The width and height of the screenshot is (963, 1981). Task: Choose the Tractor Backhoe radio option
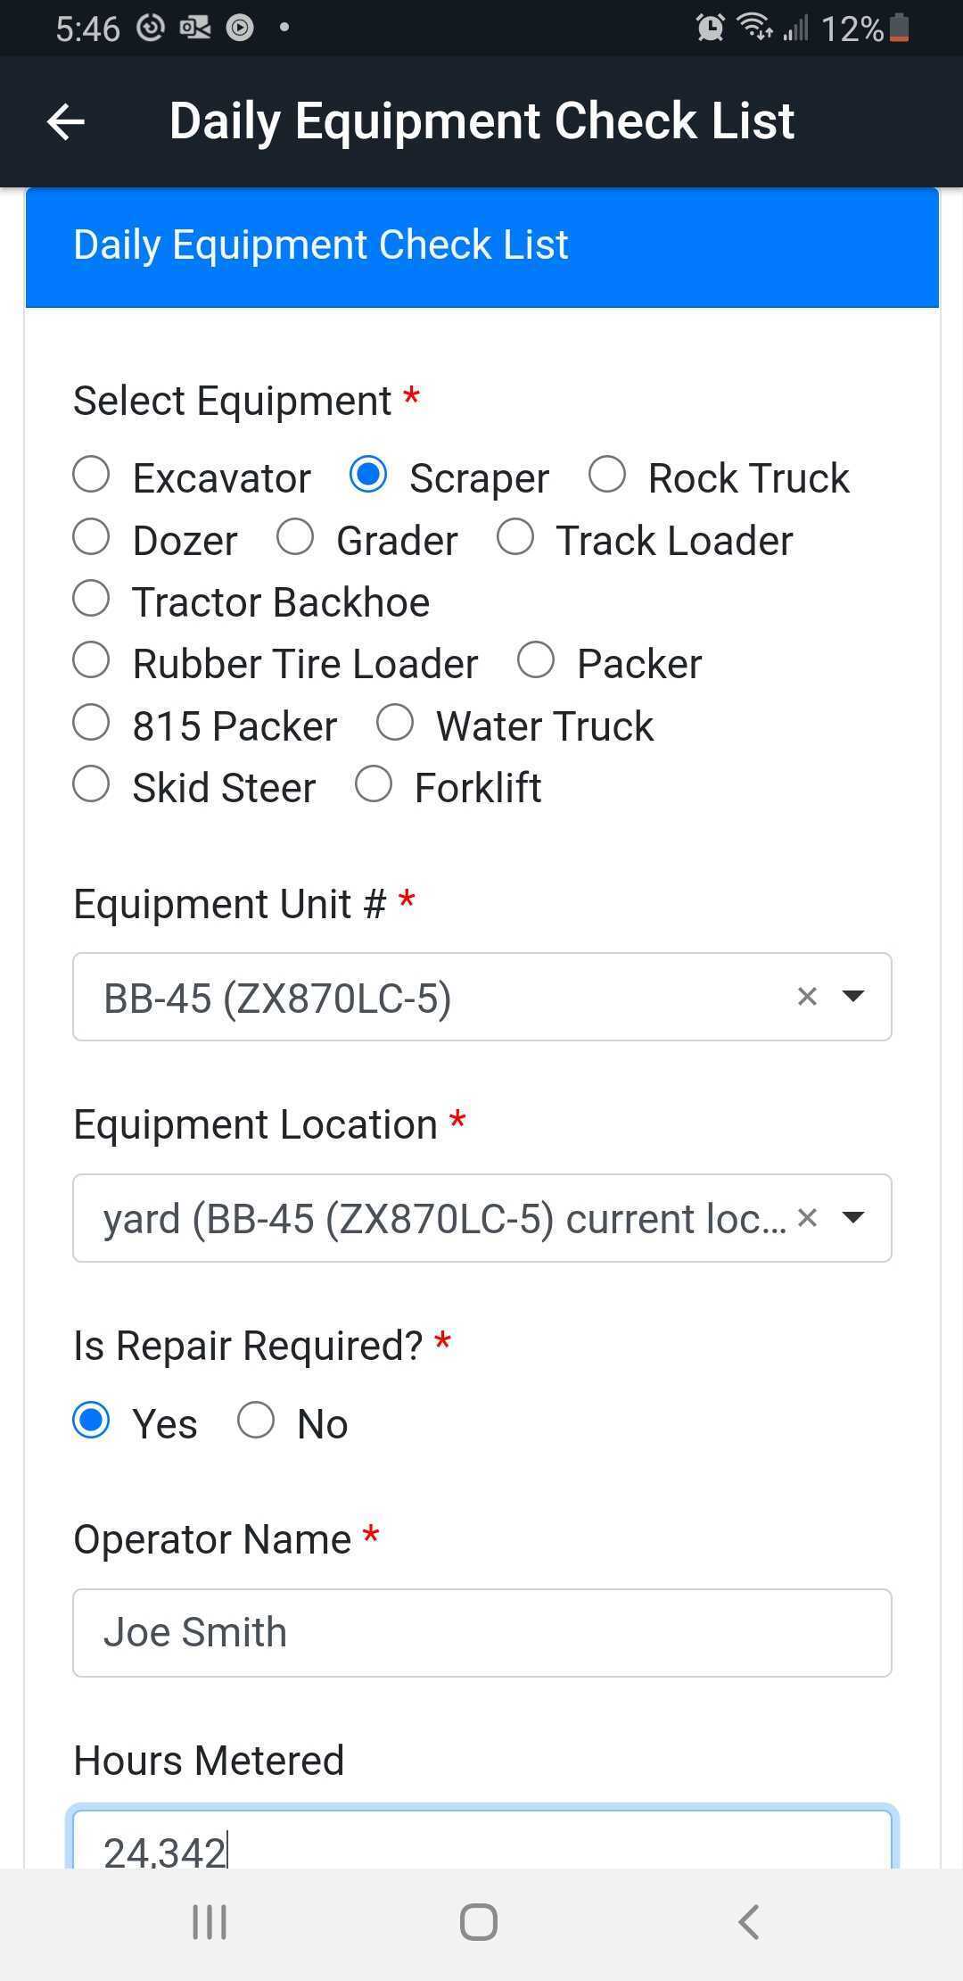click(x=91, y=599)
